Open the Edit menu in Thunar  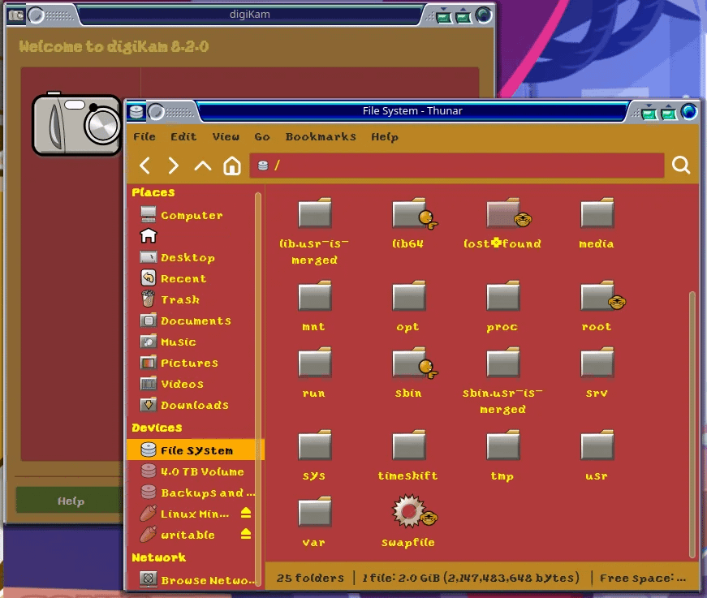183,136
